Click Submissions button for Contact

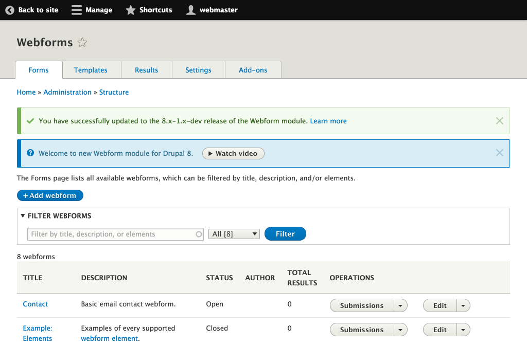[362, 306]
